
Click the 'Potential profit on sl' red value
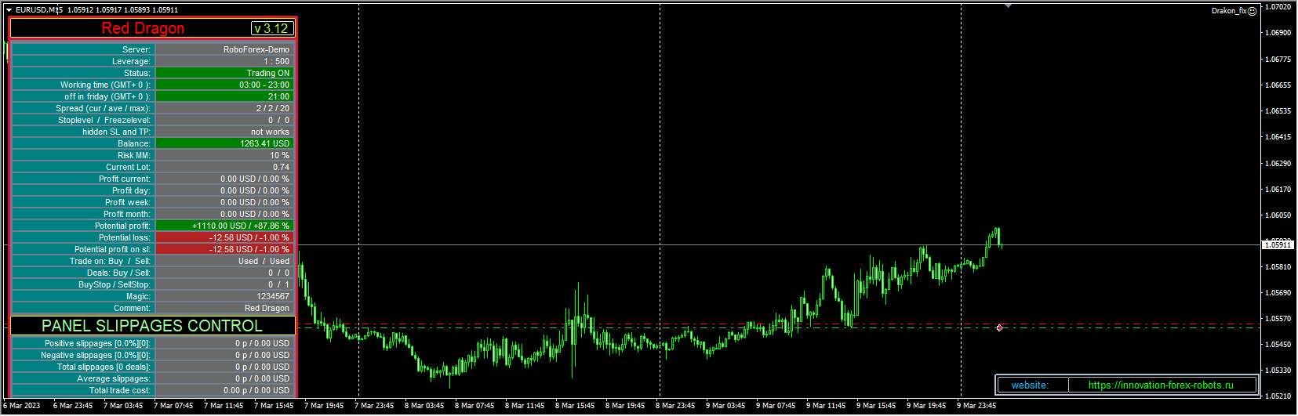tap(224, 249)
